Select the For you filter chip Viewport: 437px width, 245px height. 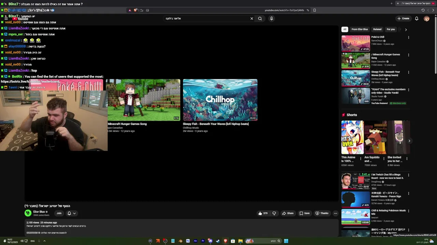pyautogui.click(x=391, y=29)
